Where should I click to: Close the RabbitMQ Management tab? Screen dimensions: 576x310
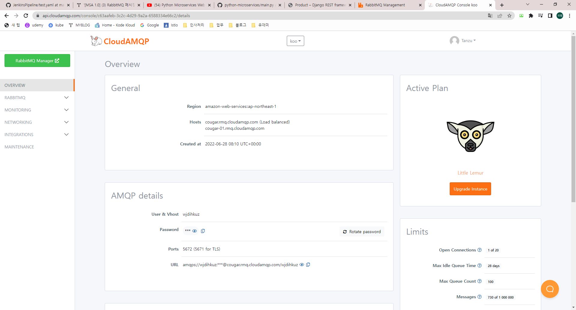pyautogui.click(x=420, y=5)
